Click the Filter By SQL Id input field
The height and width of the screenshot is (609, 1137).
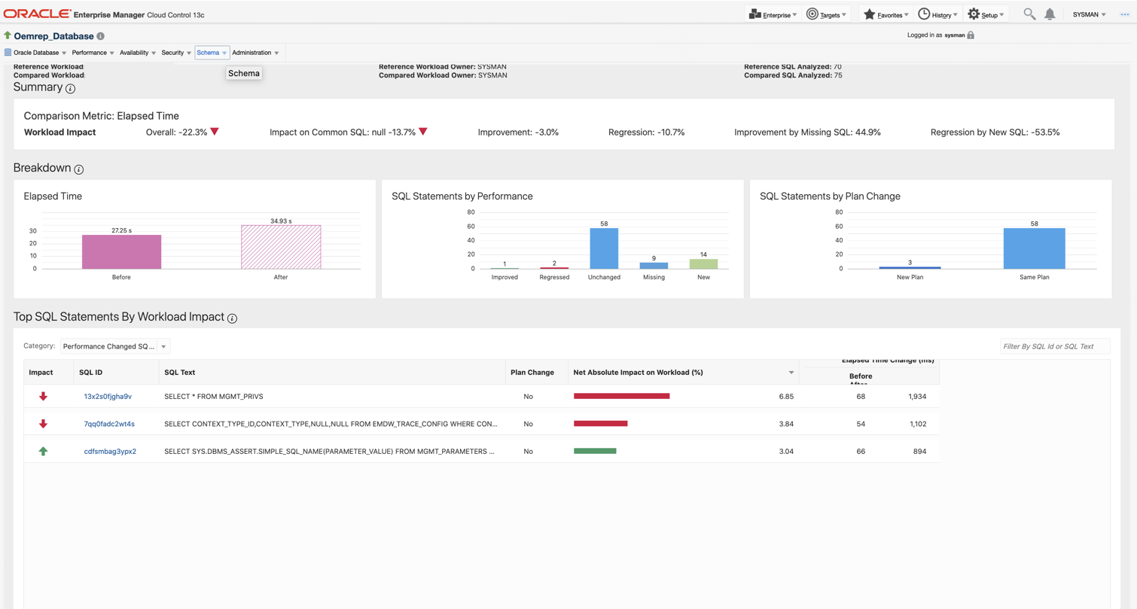[x=1054, y=346]
